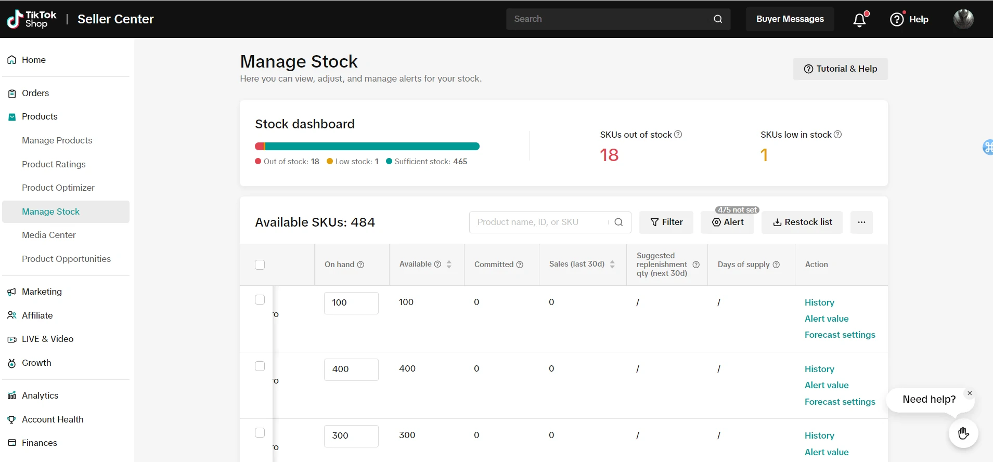Select the checkbox for the 400-stock row

click(260, 366)
